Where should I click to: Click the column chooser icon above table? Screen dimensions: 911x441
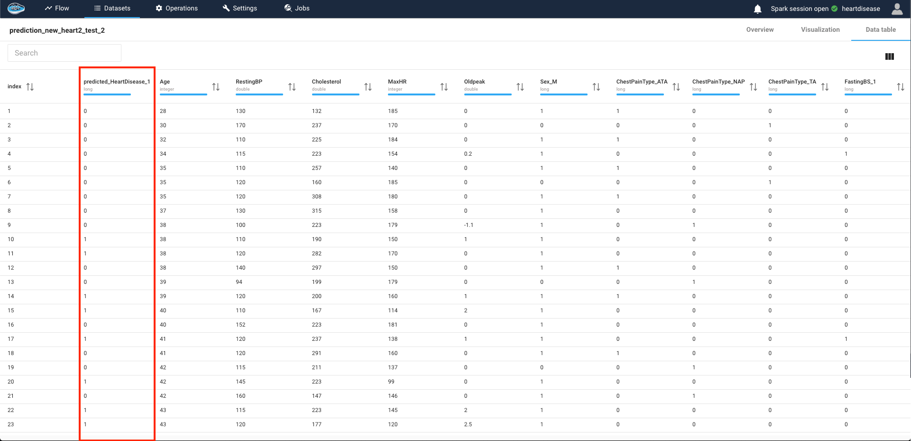point(889,57)
